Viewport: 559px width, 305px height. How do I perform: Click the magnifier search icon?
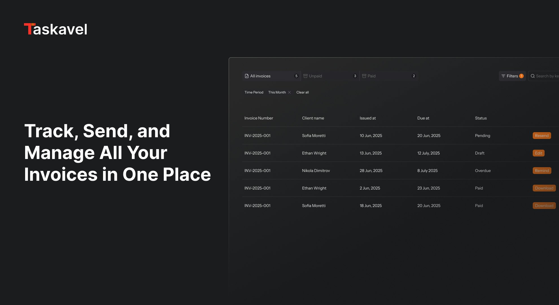(x=533, y=76)
